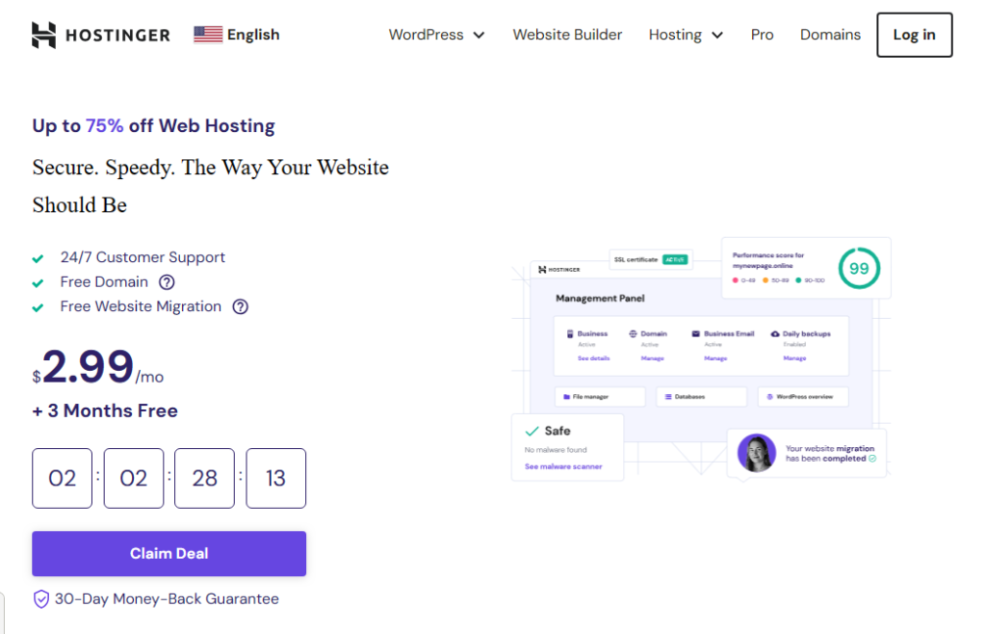This screenshot has height=634, width=986.
Task: Click the Daily backups cloud icon
Action: tap(774, 333)
